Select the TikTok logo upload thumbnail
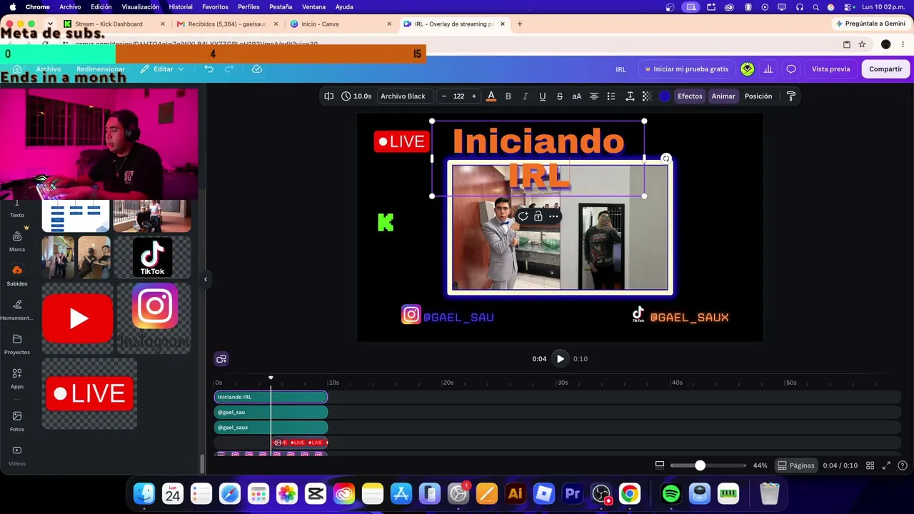Viewport: 914px width, 514px height. (152, 257)
